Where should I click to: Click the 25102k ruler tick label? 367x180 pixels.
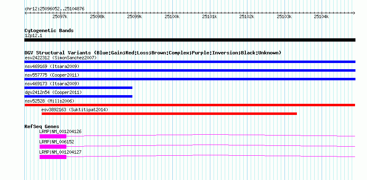[247, 16]
